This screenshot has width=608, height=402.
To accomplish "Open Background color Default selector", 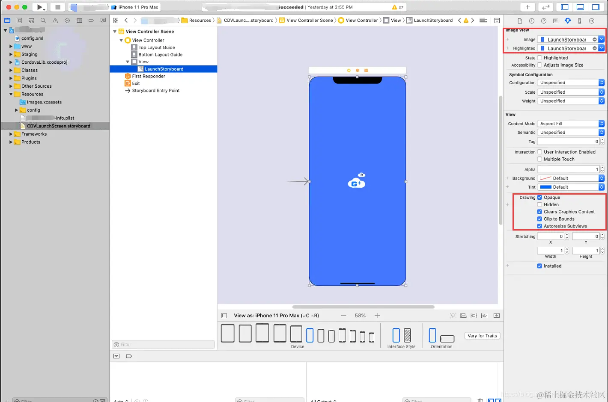I will click(571, 178).
